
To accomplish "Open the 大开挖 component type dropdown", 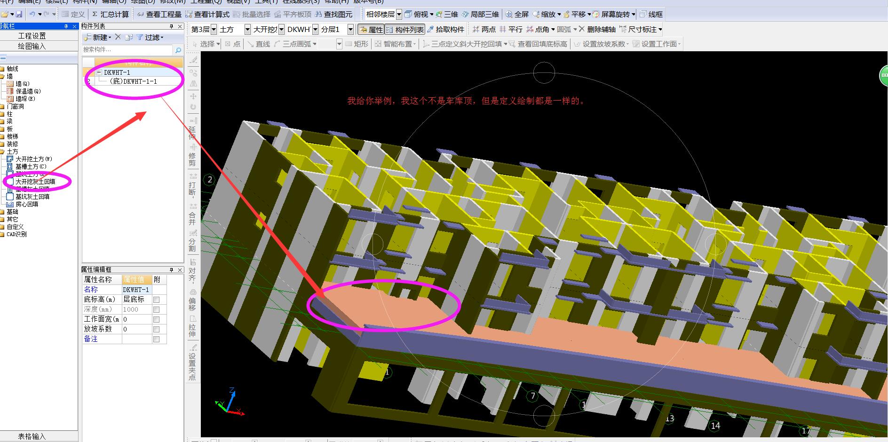I will tap(281, 30).
